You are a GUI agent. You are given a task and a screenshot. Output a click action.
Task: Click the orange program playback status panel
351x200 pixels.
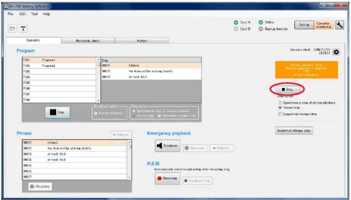(306, 70)
